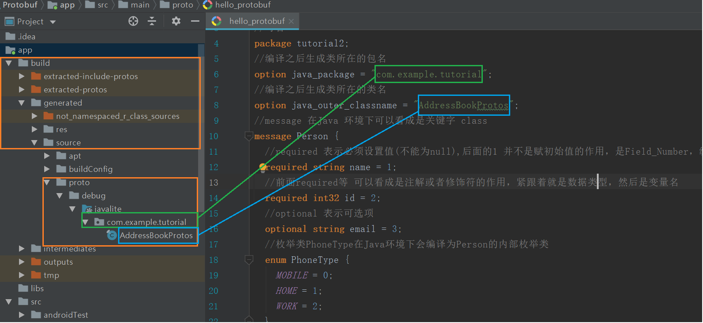Screen dimensions: 703x323
Task: Expand the not_namespaced_r_class_sources folder
Action: [34, 116]
